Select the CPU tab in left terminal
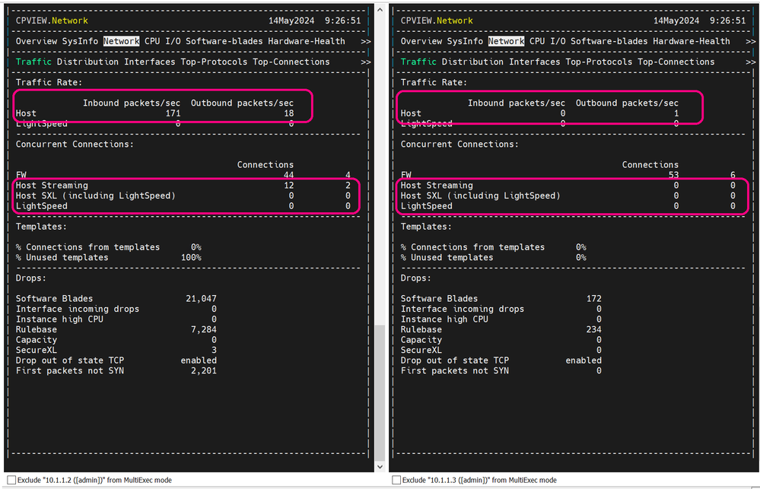This screenshot has width=760, height=489. pyautogui.click(x=152, y=41)
